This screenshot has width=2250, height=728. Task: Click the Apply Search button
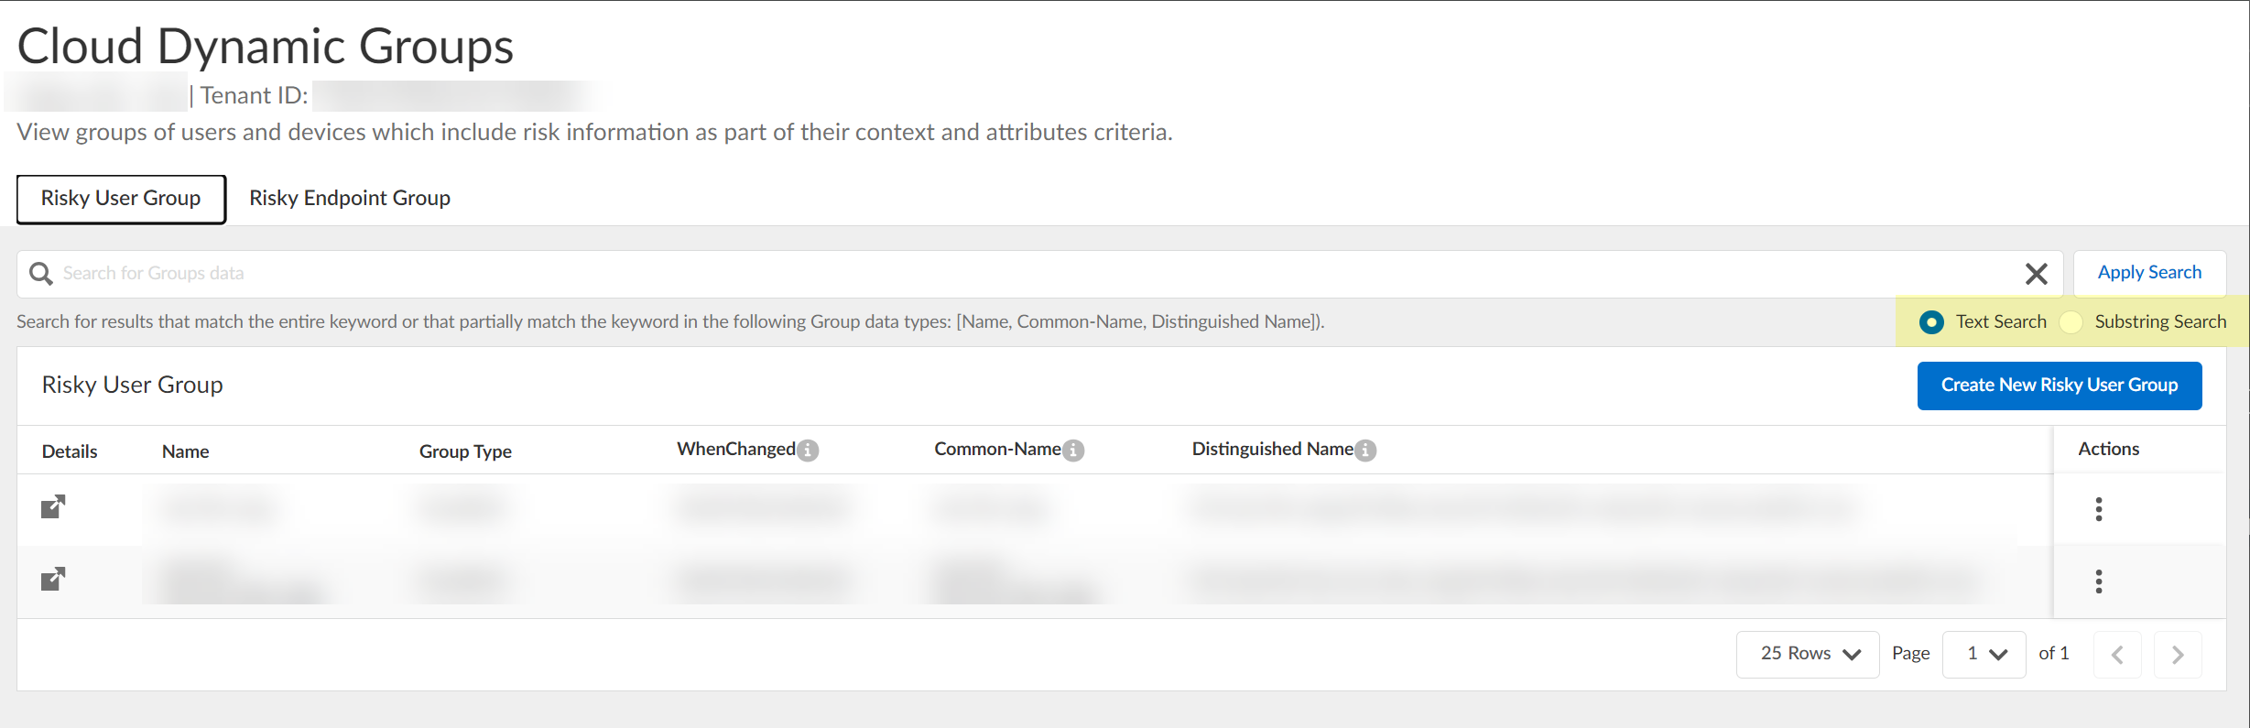2149,273
